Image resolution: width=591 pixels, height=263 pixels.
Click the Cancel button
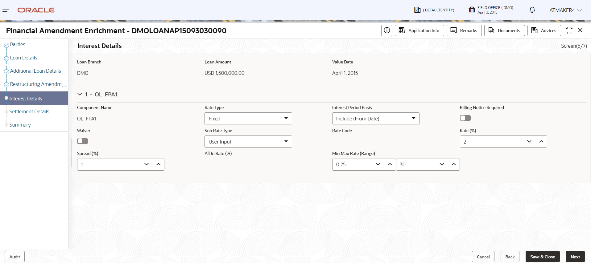483,257
